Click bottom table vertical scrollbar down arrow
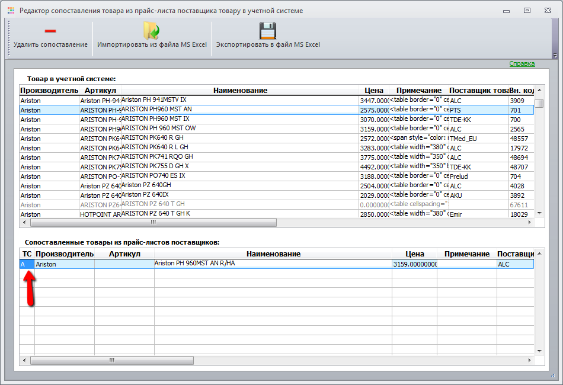 [x=539, y=351]
